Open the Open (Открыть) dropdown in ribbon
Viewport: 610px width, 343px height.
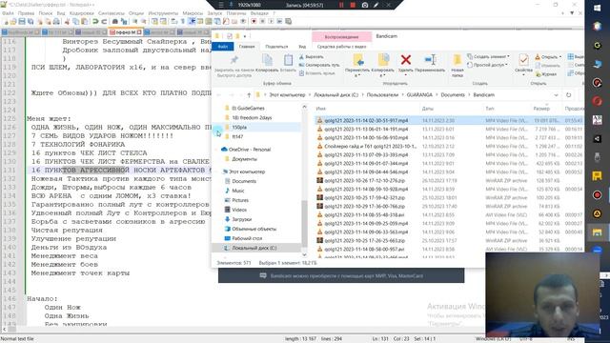click(549, 57)
